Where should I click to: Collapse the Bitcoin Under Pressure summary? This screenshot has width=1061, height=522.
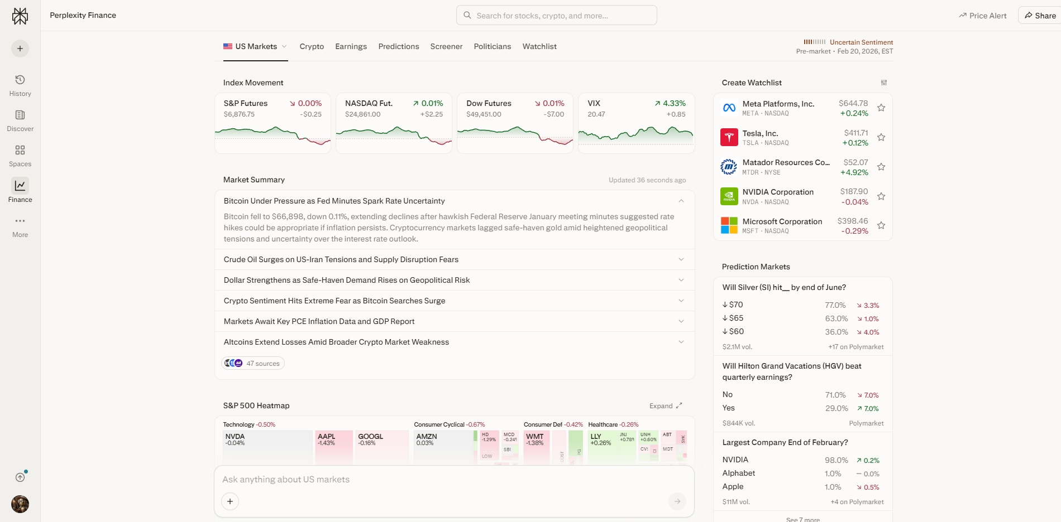(x=681, y=201)
